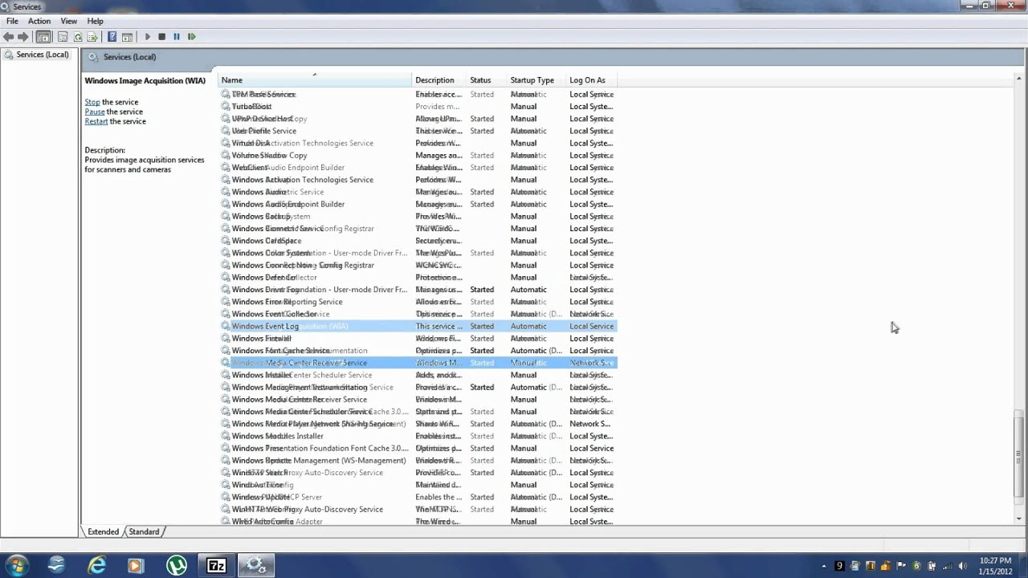Viewport: 1028px width, 578px height.
Task: Sort by the Log On As column header
Action: [592, 80]
